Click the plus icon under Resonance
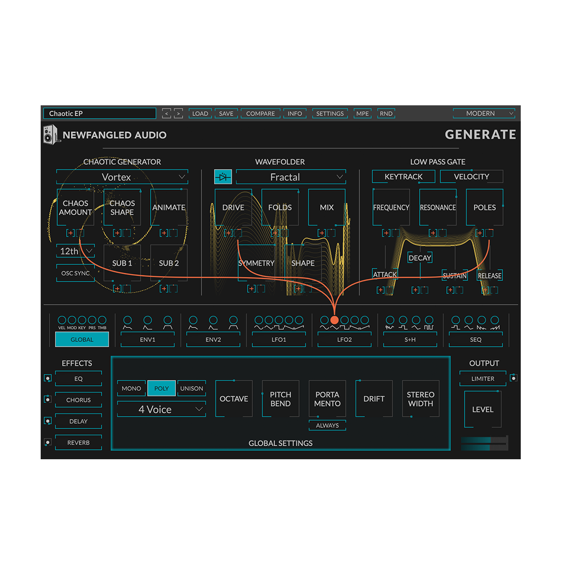 [x=433, y=233]
